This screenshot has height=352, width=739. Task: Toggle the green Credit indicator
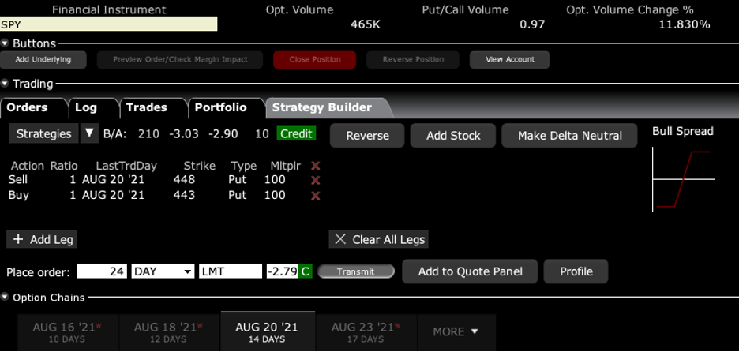coord(296,134)
